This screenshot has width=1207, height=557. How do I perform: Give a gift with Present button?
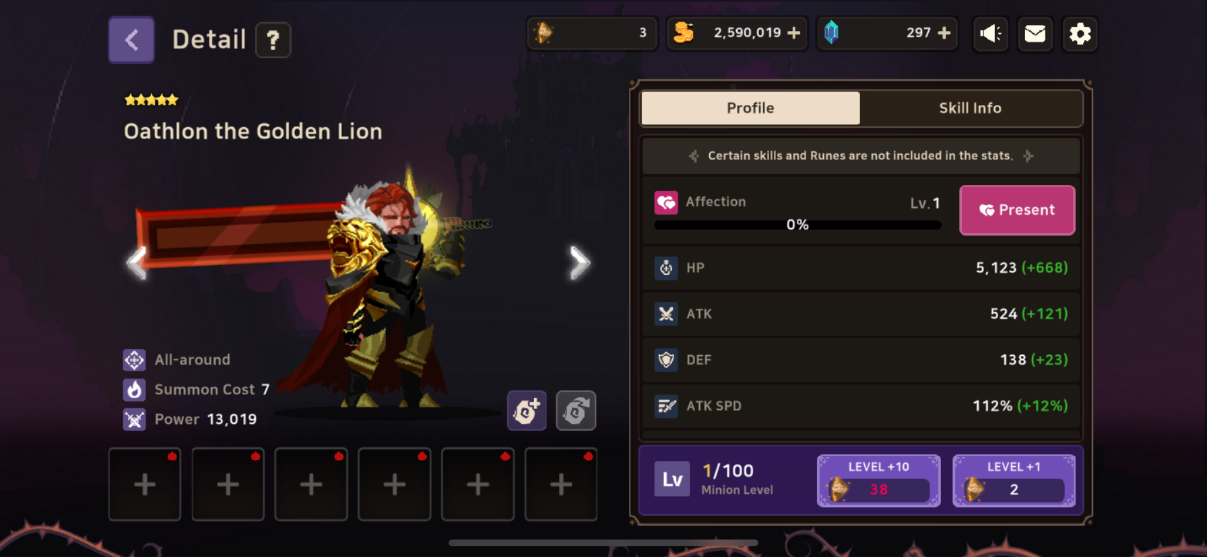point(1017,210)
